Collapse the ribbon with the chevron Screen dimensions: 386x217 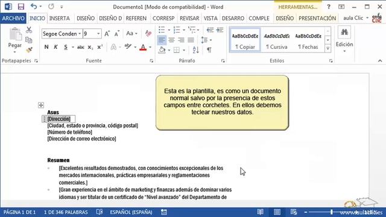coord(380,61)
